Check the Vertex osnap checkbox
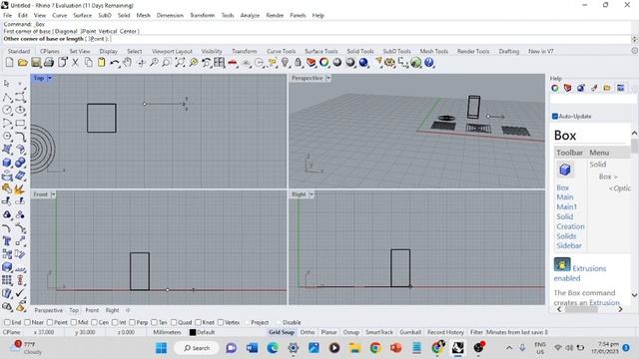 [x=221, y=322]
